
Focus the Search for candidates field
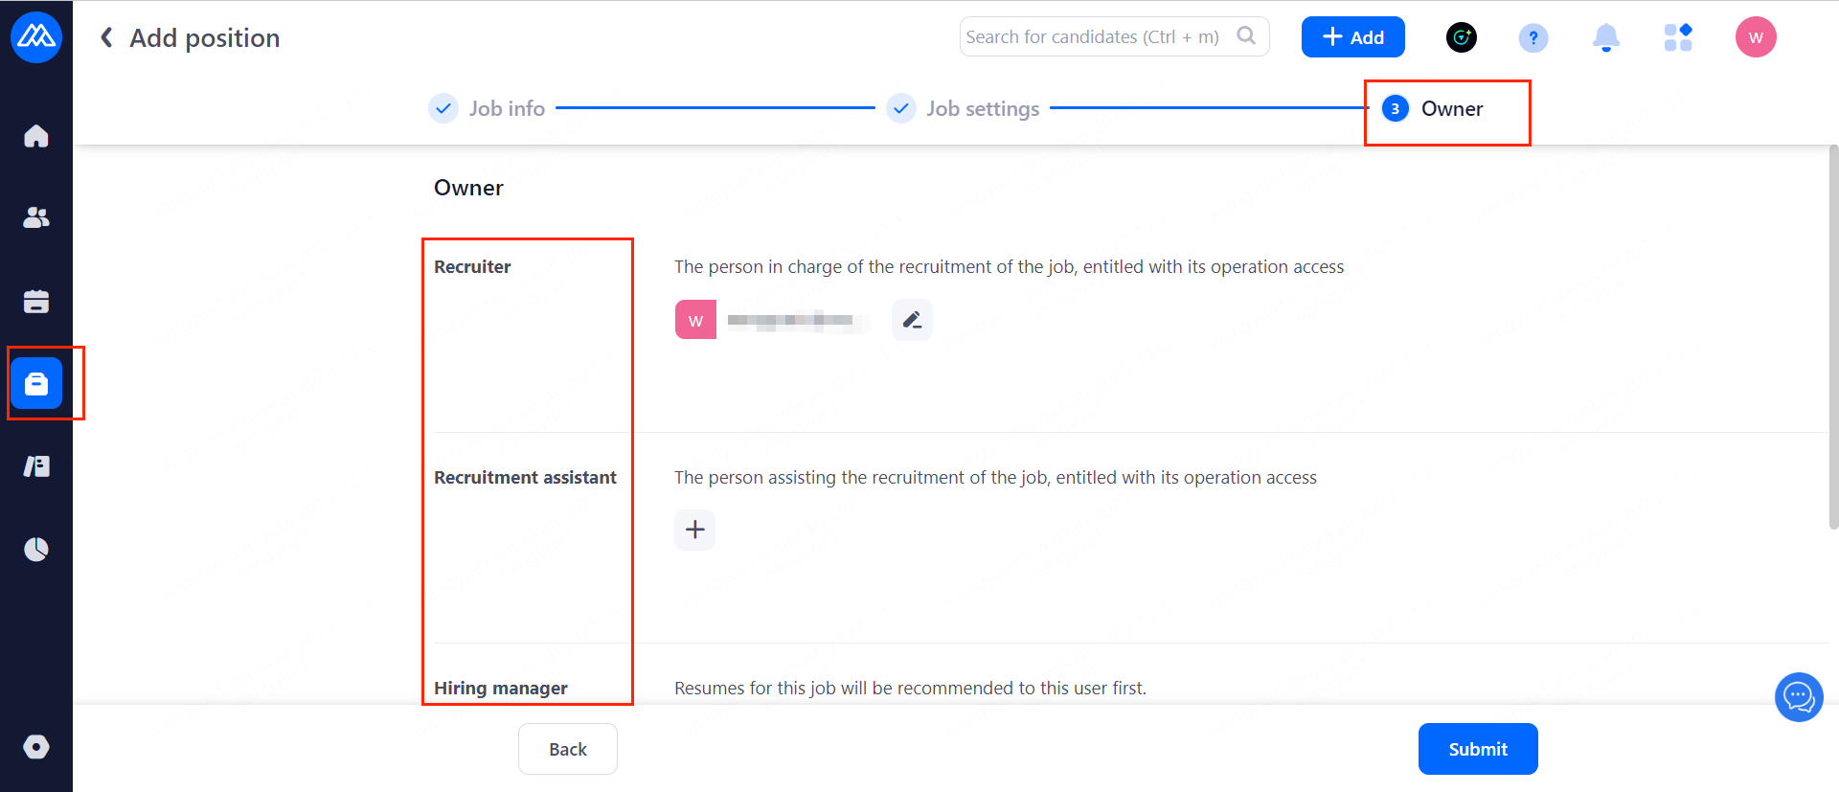[x=1097, y=36]
